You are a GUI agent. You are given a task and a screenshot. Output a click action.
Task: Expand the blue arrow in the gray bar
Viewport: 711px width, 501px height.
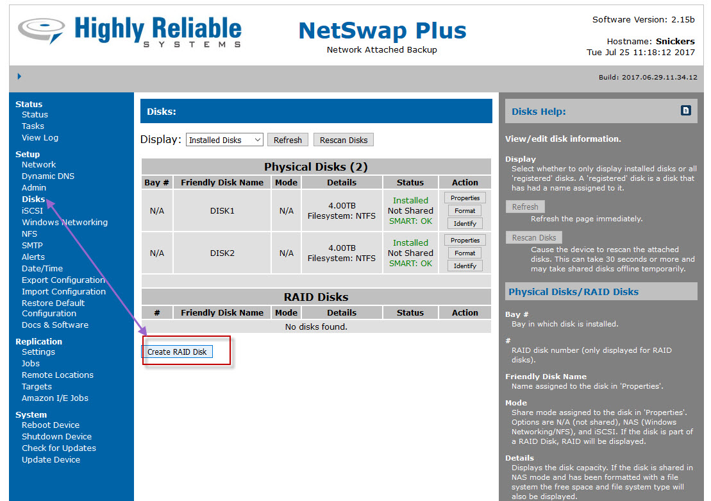pos(19,76)
